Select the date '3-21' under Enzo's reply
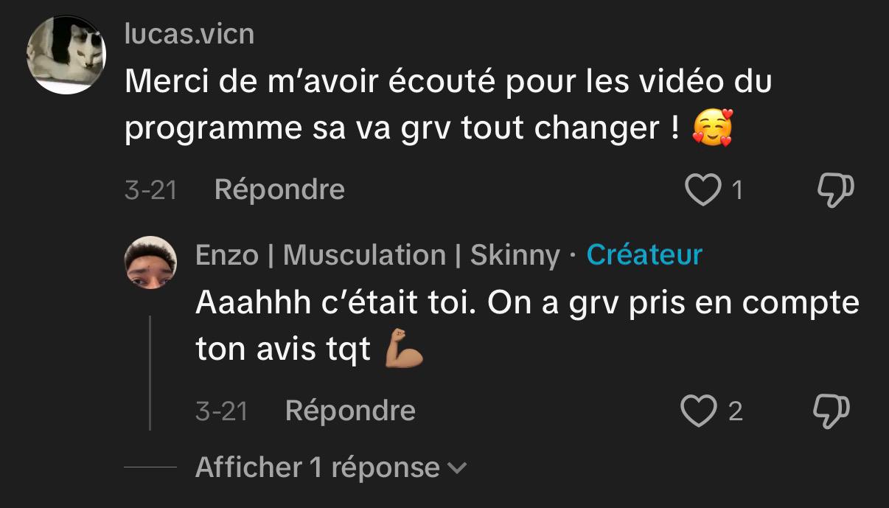889x508 pixels. click(x=221, y=411)
